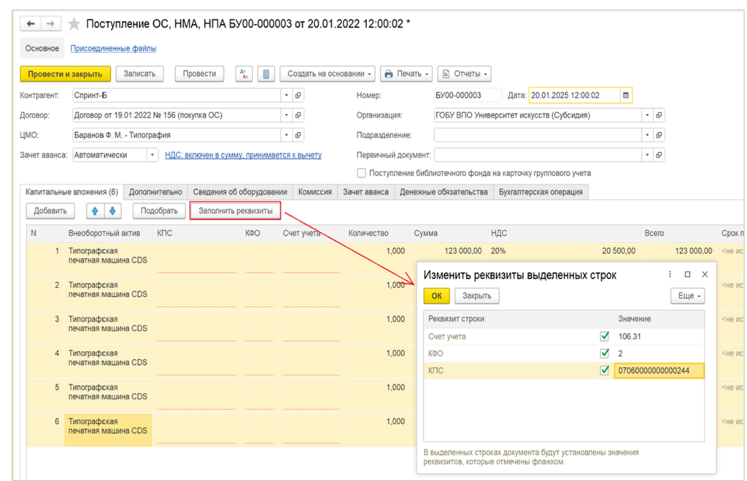
Task: Open the Отчеты menu
Action: point(464,74)
